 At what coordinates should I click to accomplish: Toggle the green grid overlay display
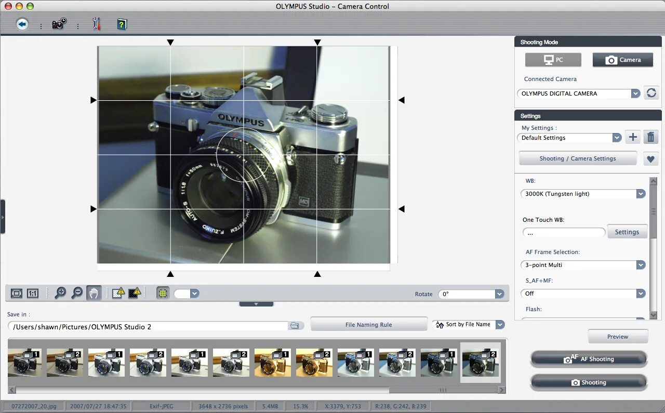[163, 293]
